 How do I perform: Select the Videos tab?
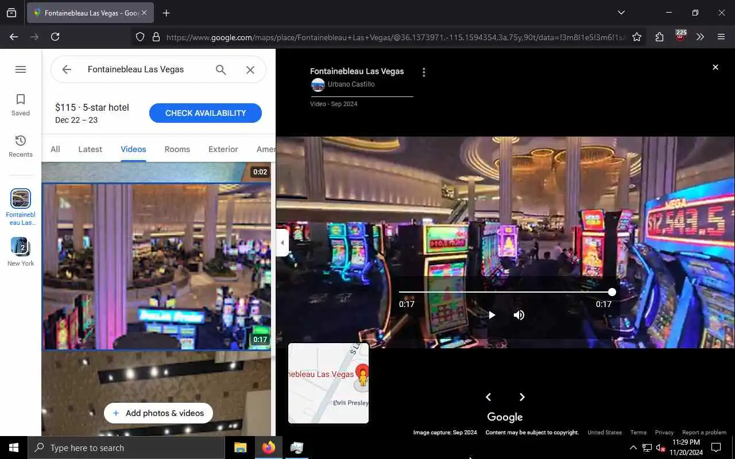point(133,149)
